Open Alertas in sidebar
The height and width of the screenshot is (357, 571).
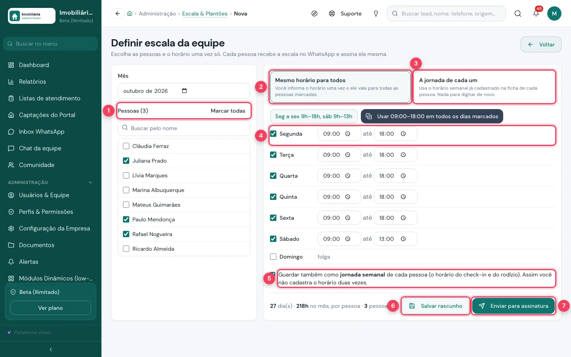coord(51,262)
